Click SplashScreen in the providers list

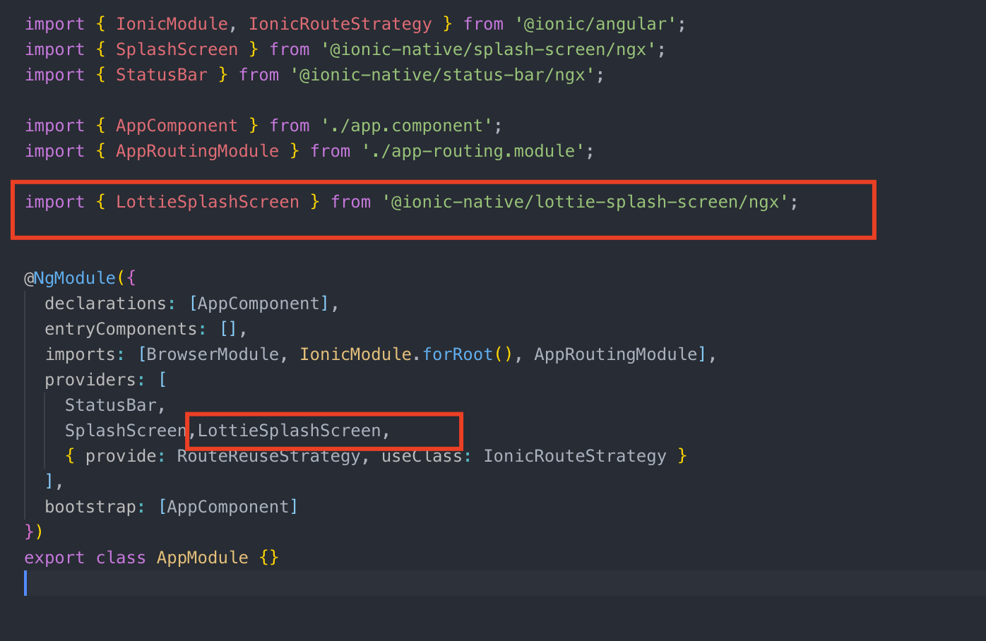pyautogui.click(x=126, y=431)
